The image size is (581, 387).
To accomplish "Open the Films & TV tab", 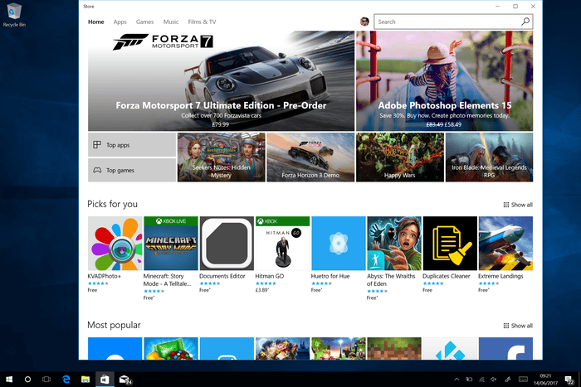I will pyautogui.click(x=202, y=22).
